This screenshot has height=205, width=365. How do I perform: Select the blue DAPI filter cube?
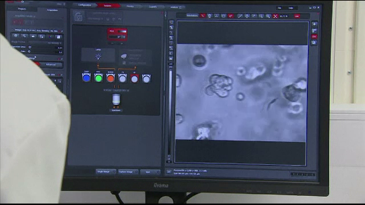click(86, 78)
